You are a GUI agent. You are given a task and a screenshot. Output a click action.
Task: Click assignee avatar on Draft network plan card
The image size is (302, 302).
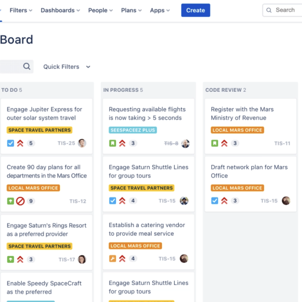pos(286,201)
